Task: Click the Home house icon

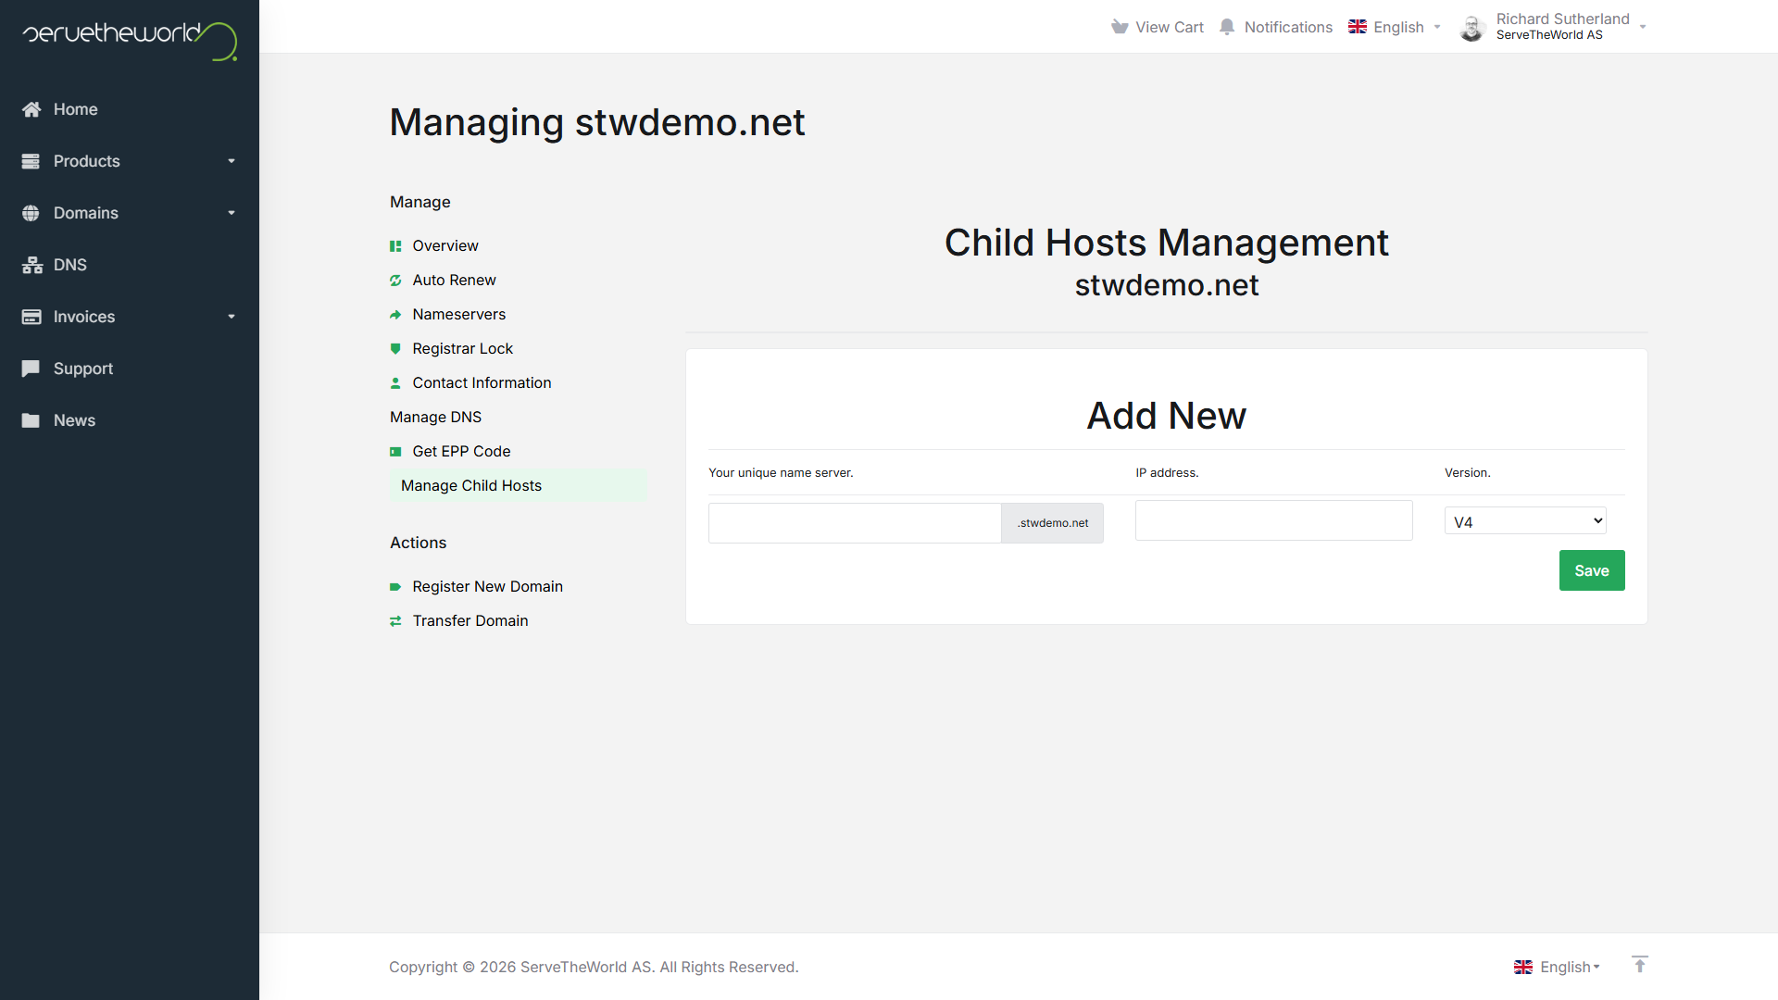Action: (x=31, y=109)
